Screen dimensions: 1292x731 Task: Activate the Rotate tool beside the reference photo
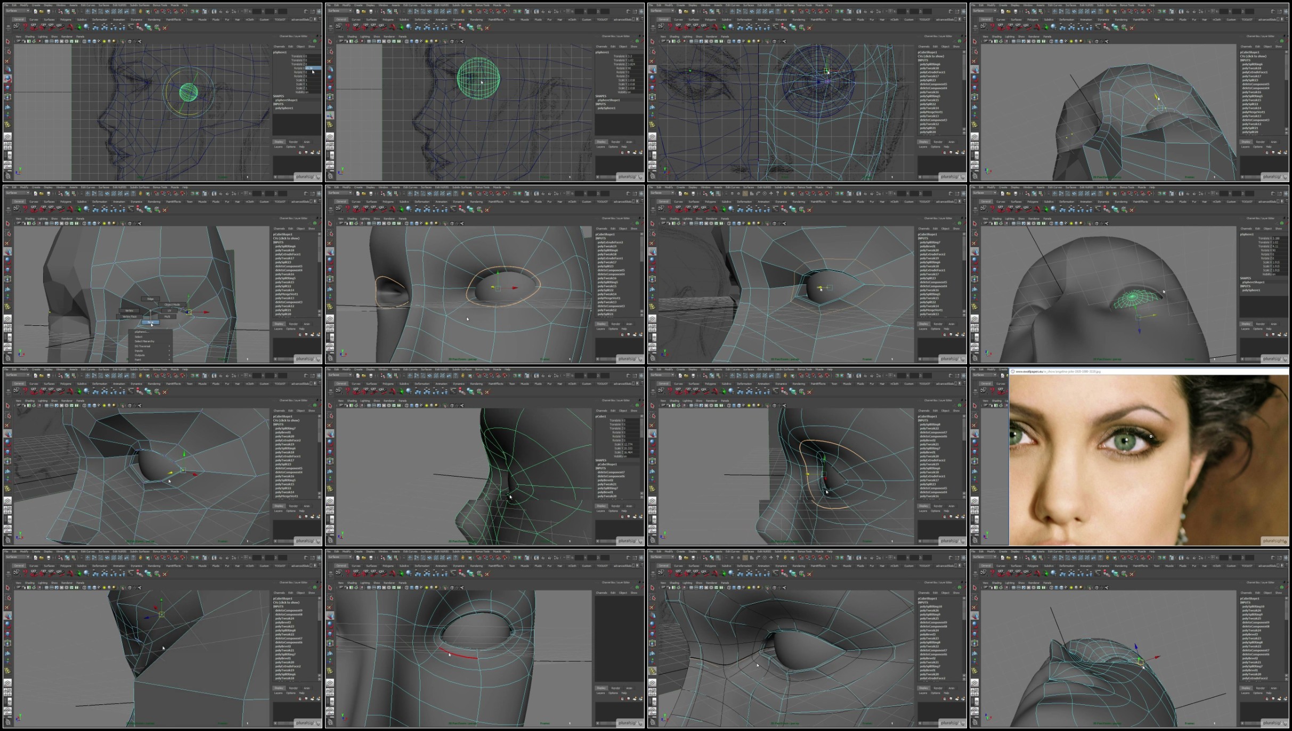[974, 442]
